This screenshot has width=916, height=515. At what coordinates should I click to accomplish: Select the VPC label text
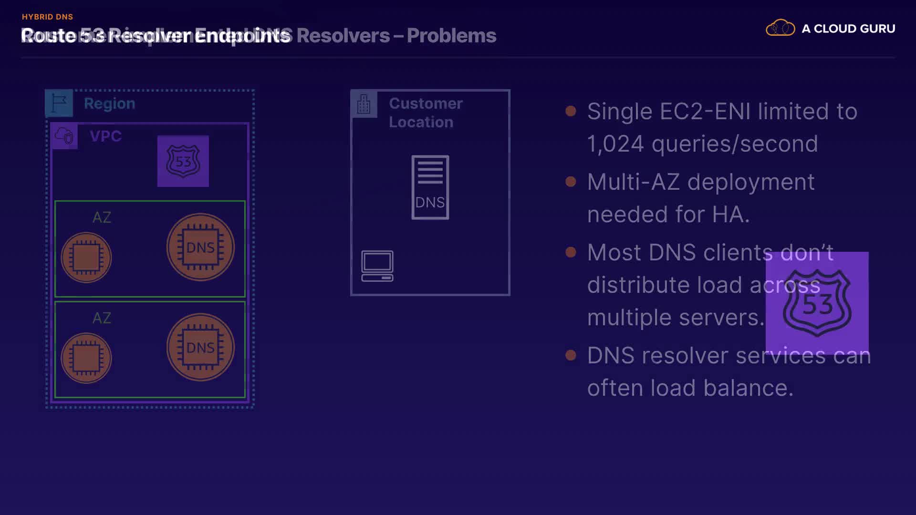105,136
